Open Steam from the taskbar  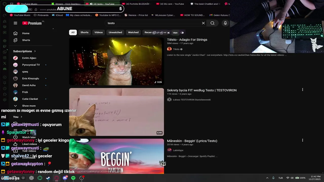[48, 178]
